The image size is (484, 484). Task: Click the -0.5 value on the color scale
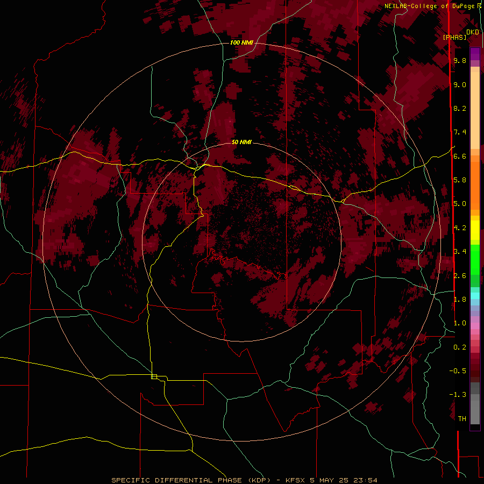458,371
